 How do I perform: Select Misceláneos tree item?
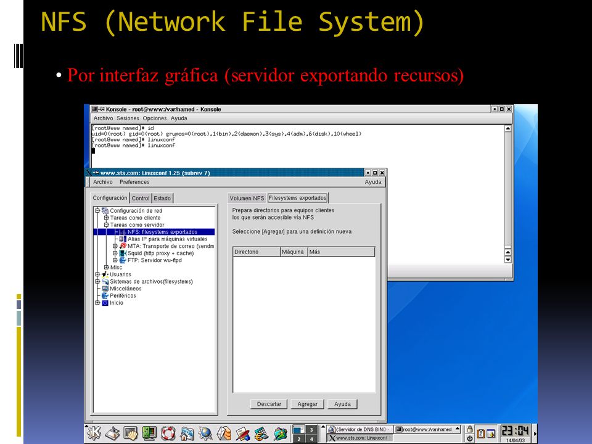pyautogui.click(x=125, y=289)
